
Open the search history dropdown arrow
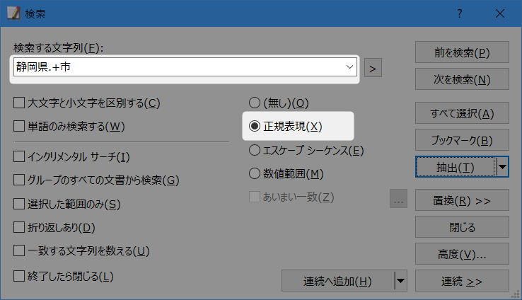[x=349, y=67]
